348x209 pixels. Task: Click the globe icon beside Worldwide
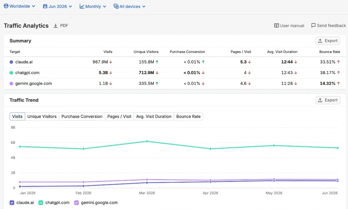coord(6,6)
